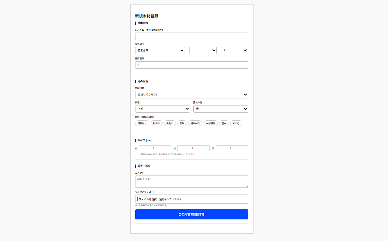The image size is (388, 241).
Task: Toggle the 反り condition chip
Action: click(x=182, y=123)
